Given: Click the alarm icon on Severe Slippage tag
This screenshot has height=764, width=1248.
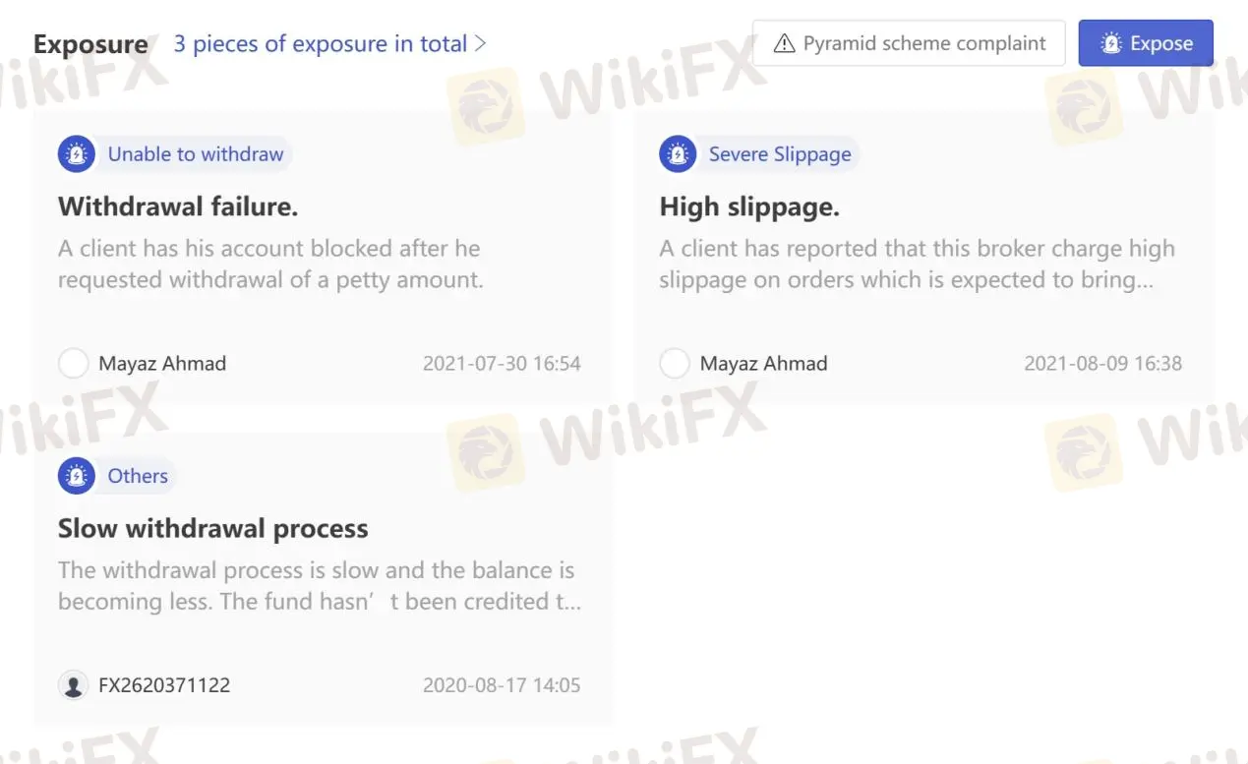Looking at the screenshot, I should pos(677,153).
